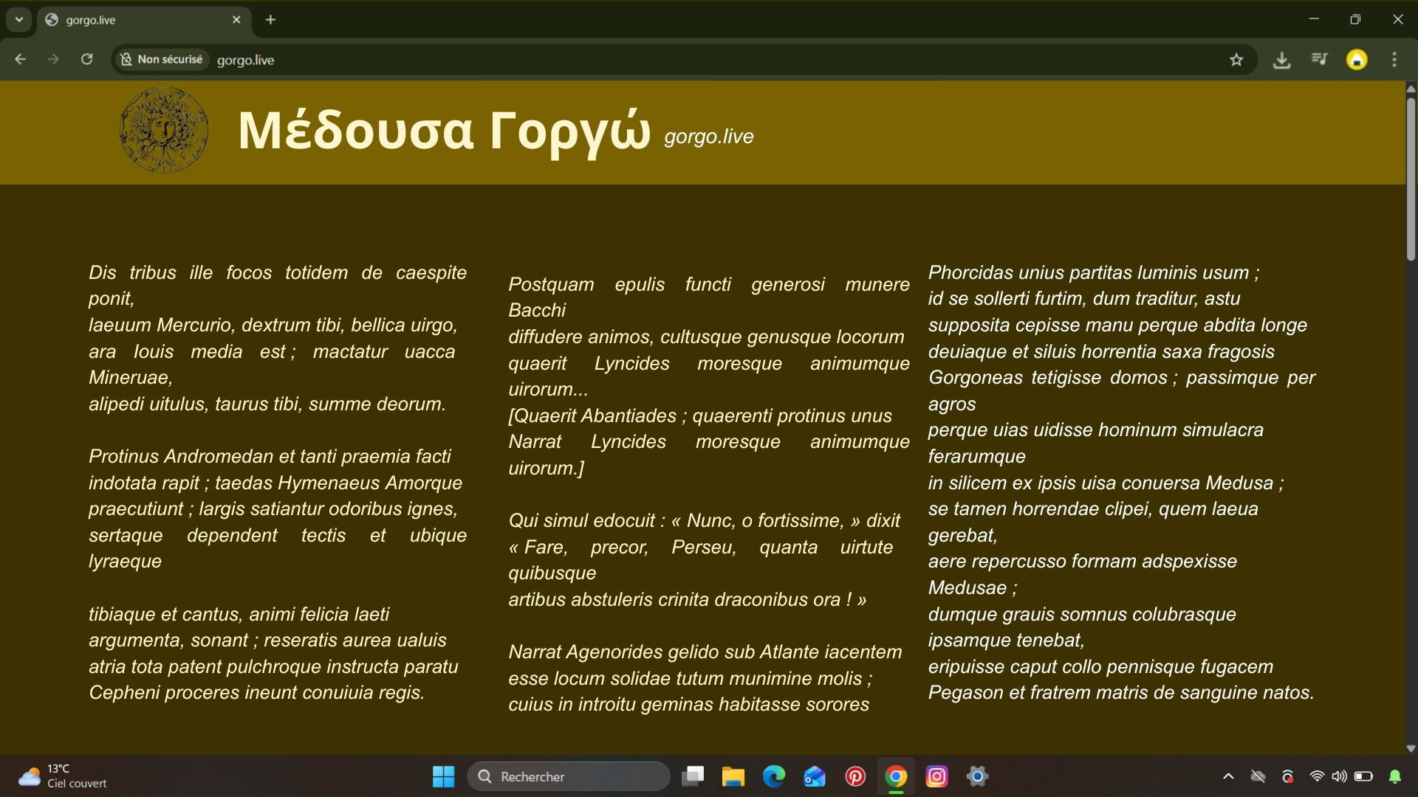Click the gorgo.live address bar
1418x797 pixels.
(x=665, y=60)
